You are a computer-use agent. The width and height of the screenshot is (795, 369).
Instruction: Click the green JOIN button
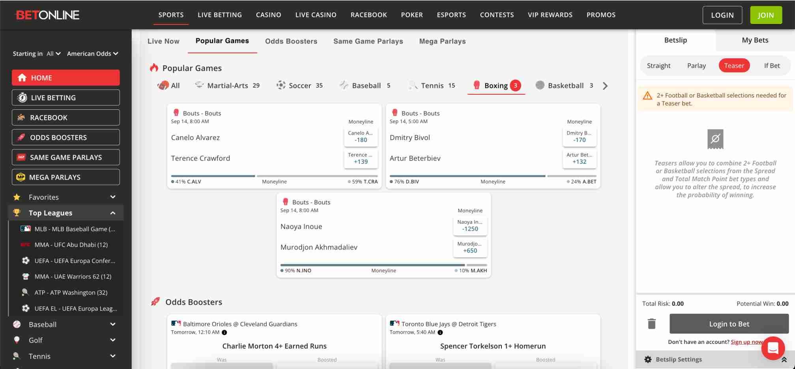[x=766, y=15]
